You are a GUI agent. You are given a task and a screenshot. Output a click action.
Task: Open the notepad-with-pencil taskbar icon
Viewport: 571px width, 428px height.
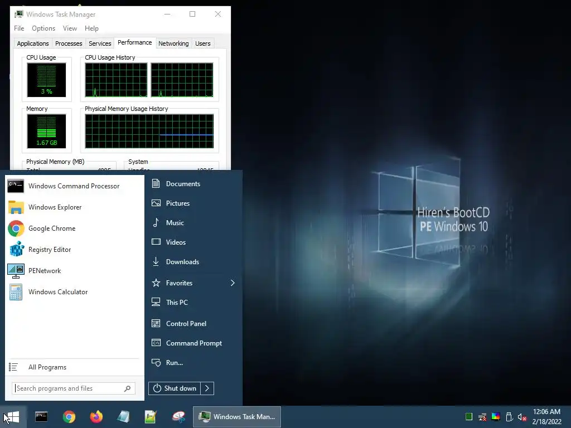pos(151,417)
